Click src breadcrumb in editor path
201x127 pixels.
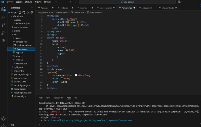[x=52, y=13]
